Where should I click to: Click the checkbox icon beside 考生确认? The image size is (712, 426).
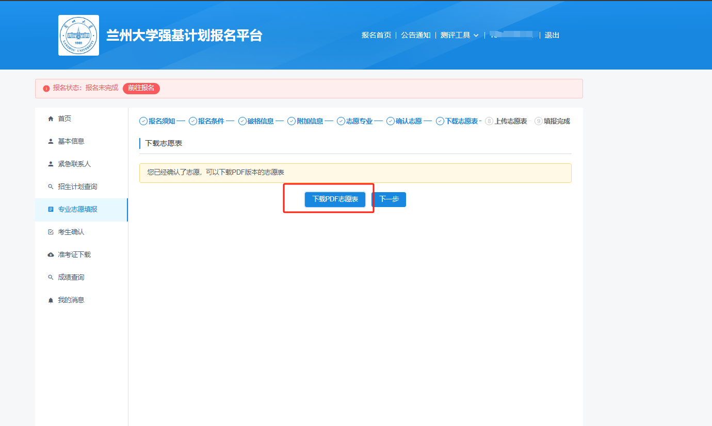coord(51,232)
